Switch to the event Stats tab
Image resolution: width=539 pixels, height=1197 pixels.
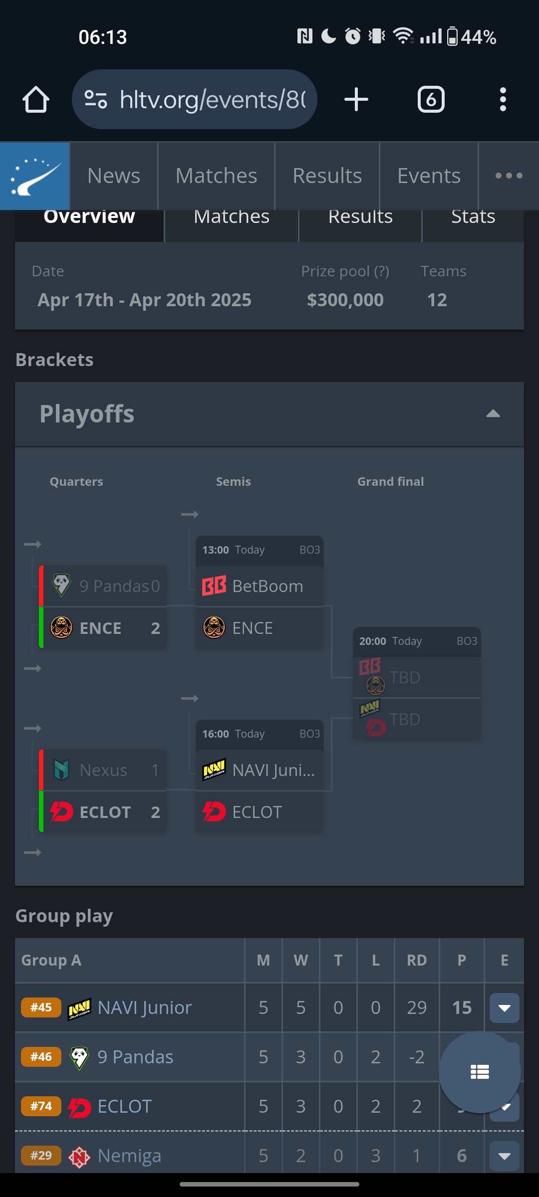[x=473, y=219]
